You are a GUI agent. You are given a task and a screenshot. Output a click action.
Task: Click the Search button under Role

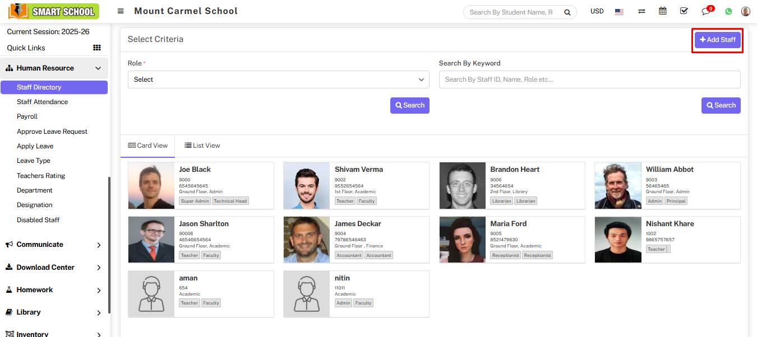(x=409, y=105)
